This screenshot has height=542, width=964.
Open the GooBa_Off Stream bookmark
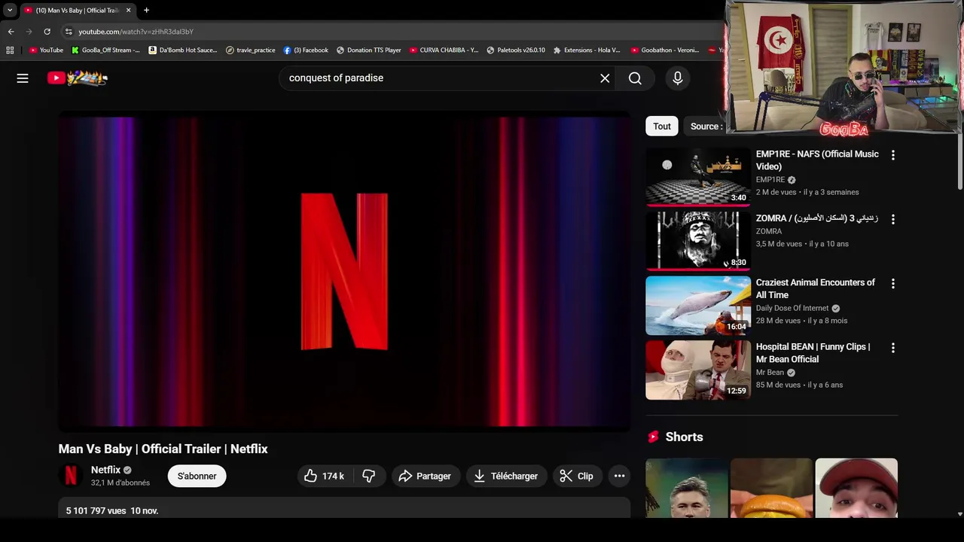(105, 50)
